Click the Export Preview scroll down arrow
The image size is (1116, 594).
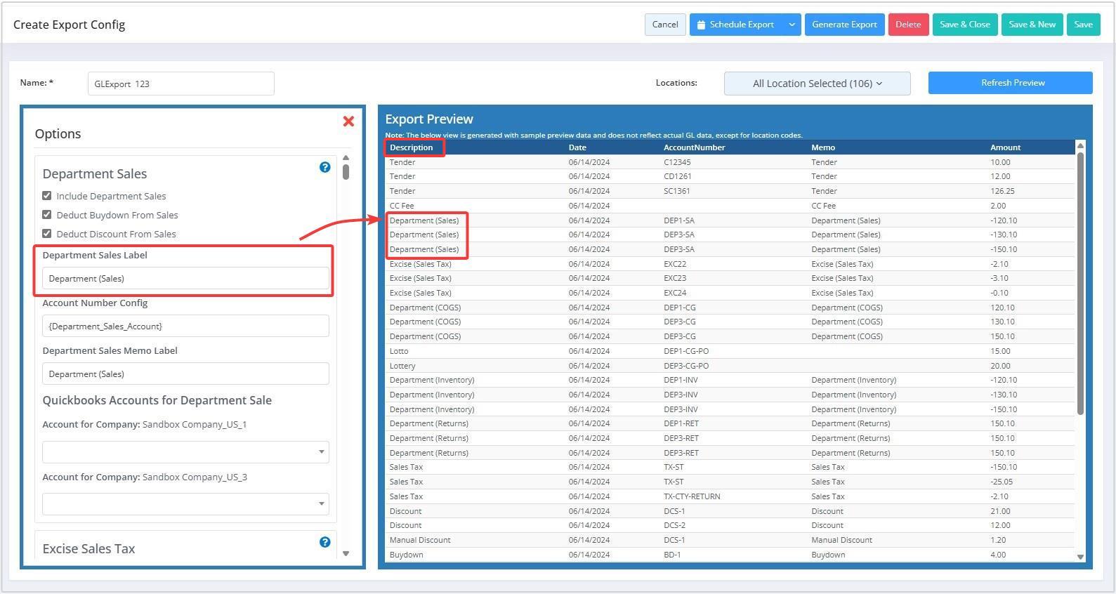1080,557
